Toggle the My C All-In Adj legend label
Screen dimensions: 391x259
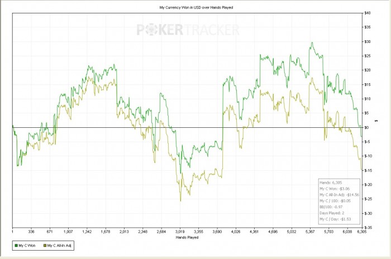60,245
